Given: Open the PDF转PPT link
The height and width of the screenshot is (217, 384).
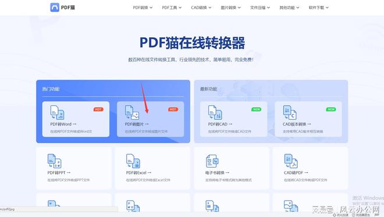Looking at the screenshot, I should coord(59,173).
